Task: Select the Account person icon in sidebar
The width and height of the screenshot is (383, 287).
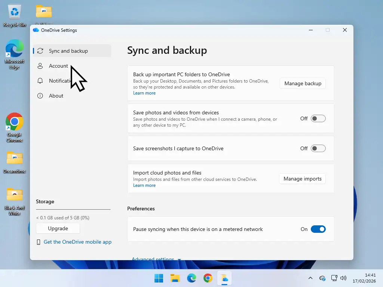Action: coord(40,66)
